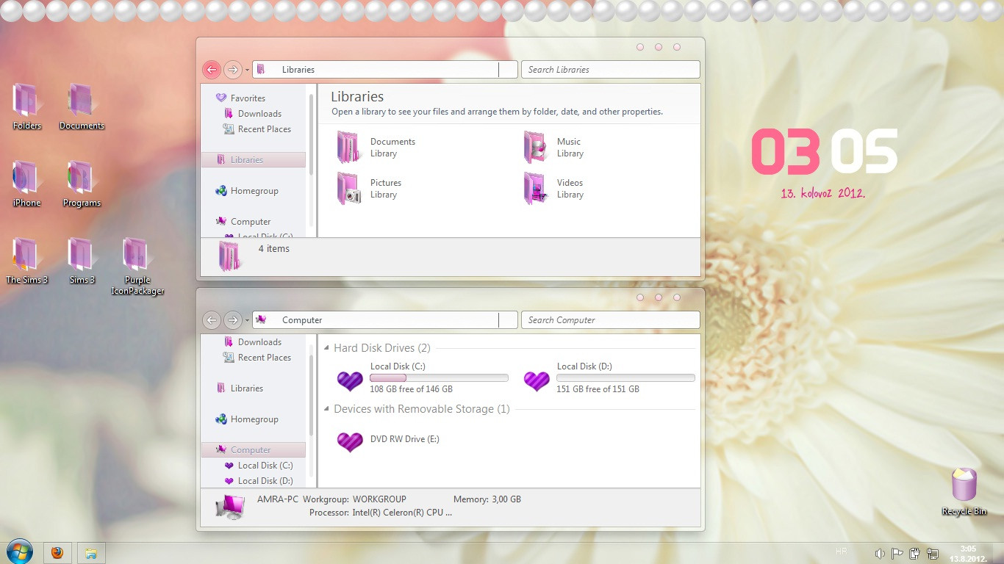Screen dimensions: 1004x564
Task: Select Downloads in Computer window sidebar
Action: [253, 342]
